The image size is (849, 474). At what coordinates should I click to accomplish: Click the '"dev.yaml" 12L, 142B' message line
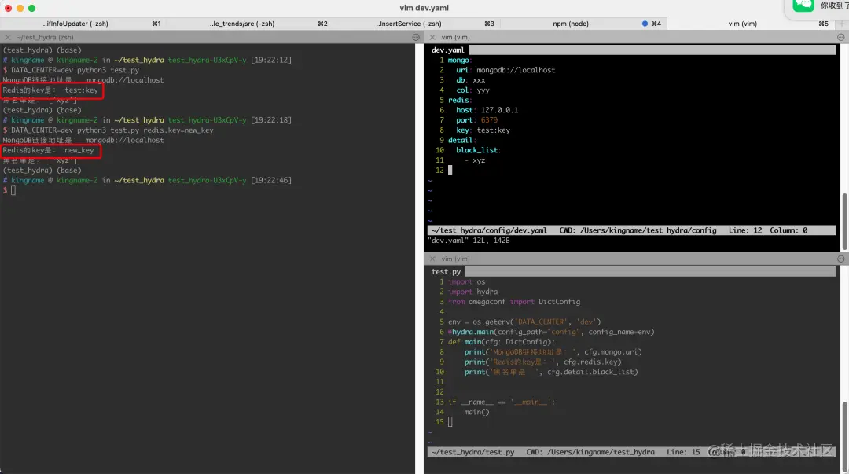point(469,241)
